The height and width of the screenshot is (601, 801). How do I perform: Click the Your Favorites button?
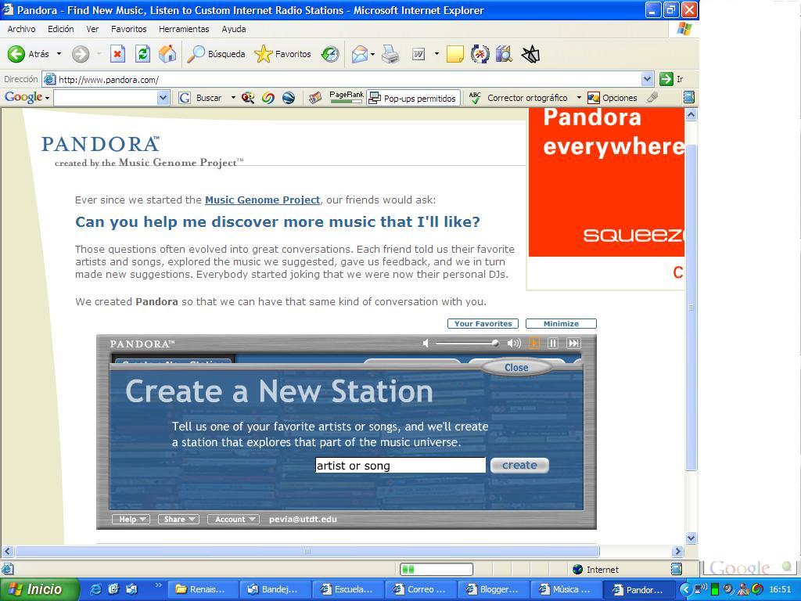483,323
